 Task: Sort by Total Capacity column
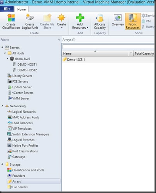(144, 53)
